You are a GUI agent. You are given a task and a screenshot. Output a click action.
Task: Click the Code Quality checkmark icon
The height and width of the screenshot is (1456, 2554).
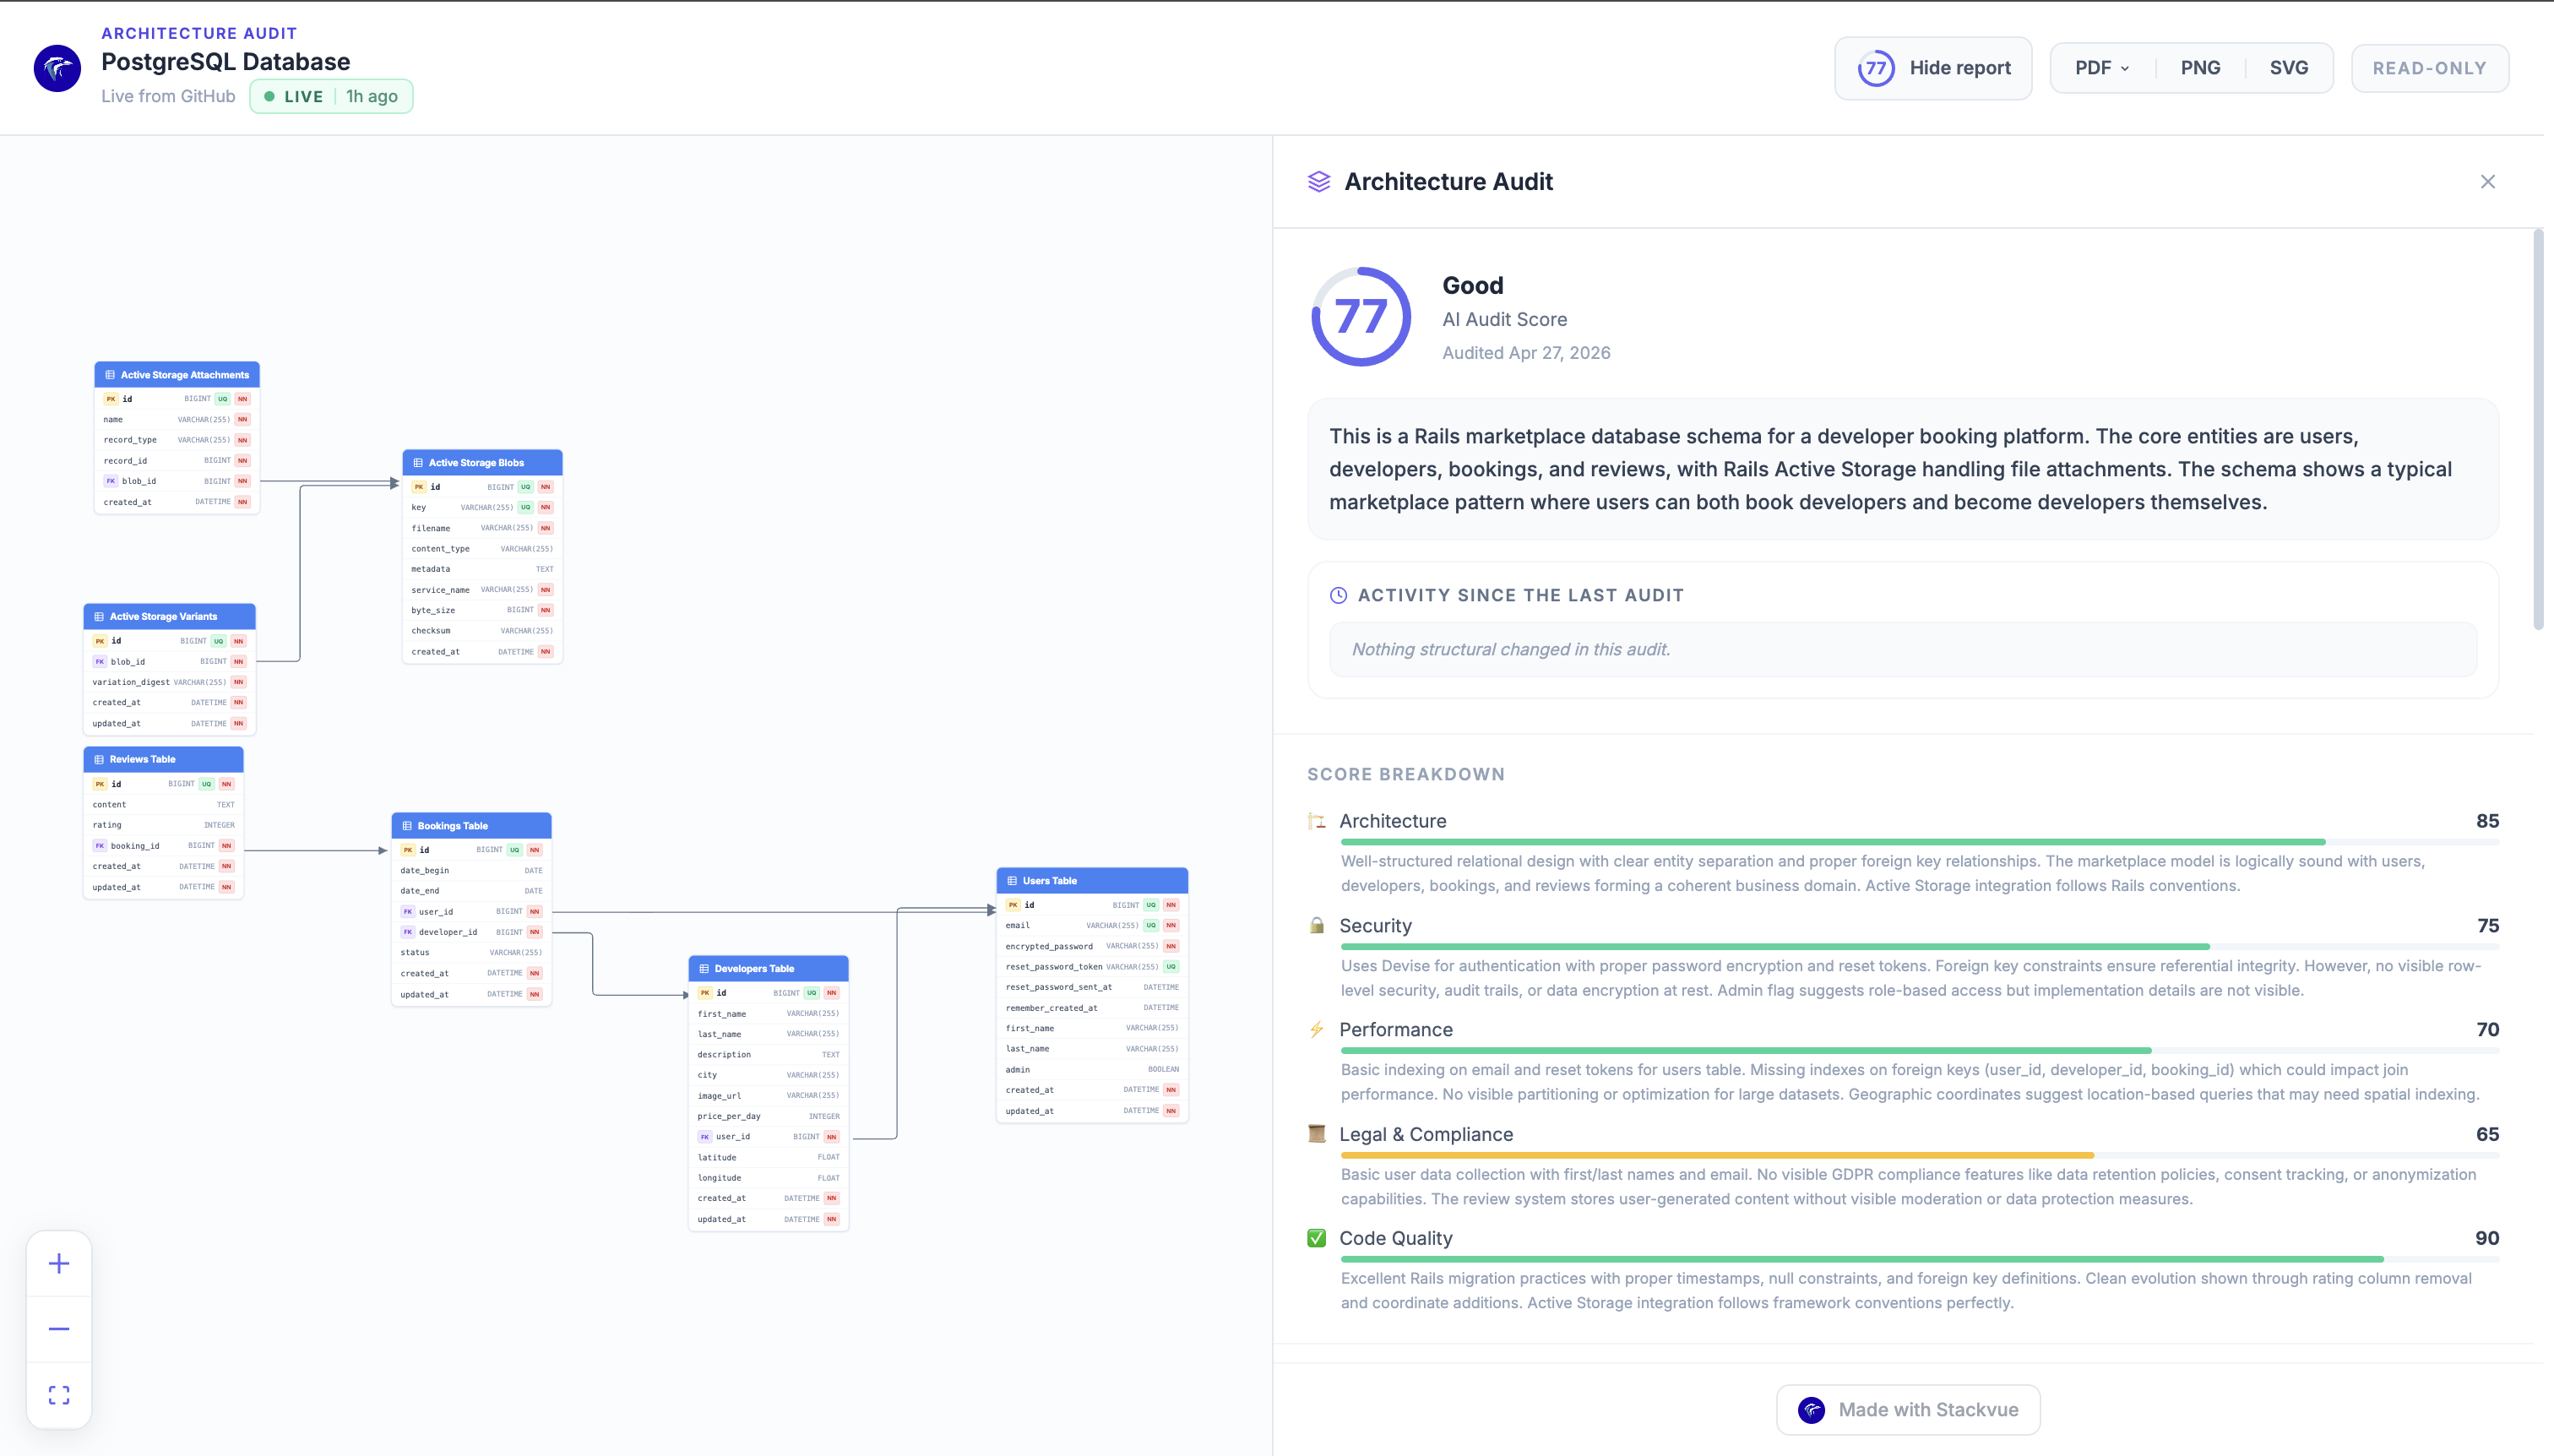pos(1317,1238)
